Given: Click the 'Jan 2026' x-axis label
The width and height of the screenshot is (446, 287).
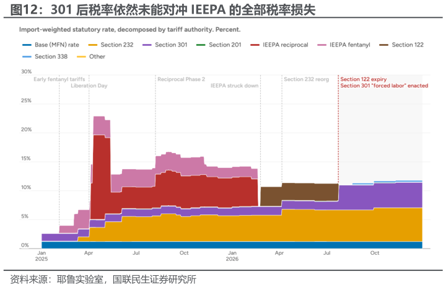Looking at the screenshot, I should [232, 256].
